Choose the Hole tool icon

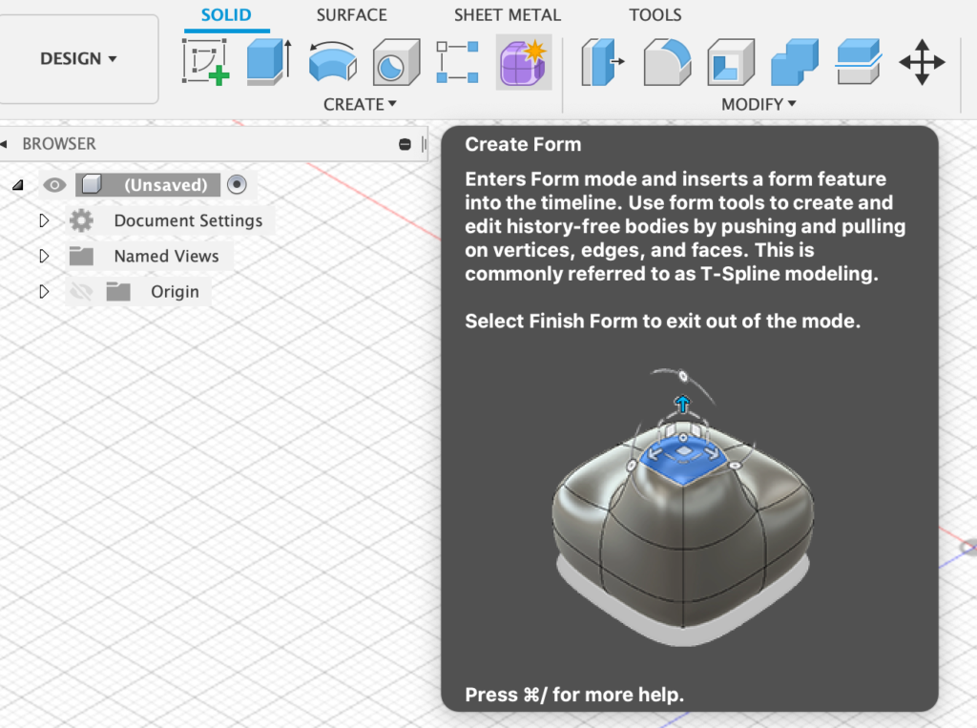coord(396,62)
